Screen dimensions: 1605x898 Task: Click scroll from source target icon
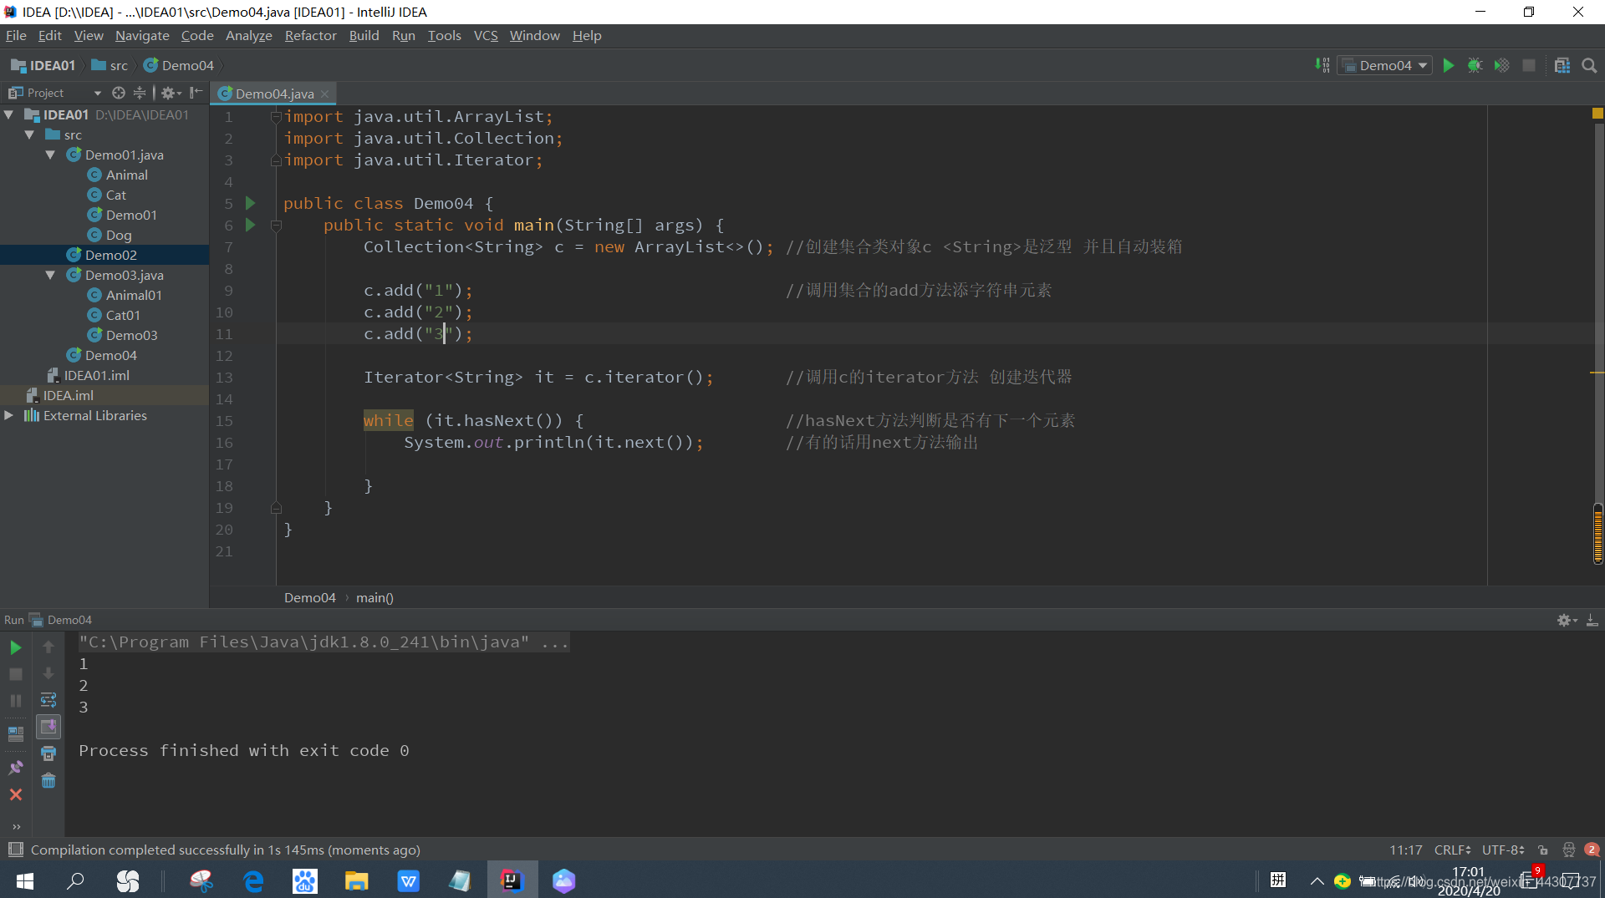tap(119, 93)
